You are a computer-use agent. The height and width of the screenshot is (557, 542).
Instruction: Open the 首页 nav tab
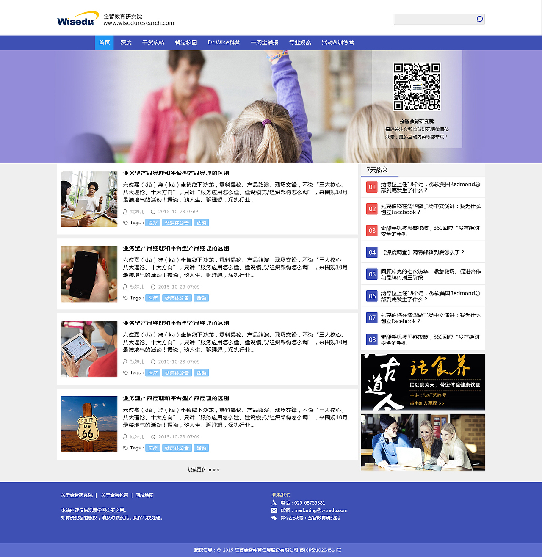coord(104,43)
